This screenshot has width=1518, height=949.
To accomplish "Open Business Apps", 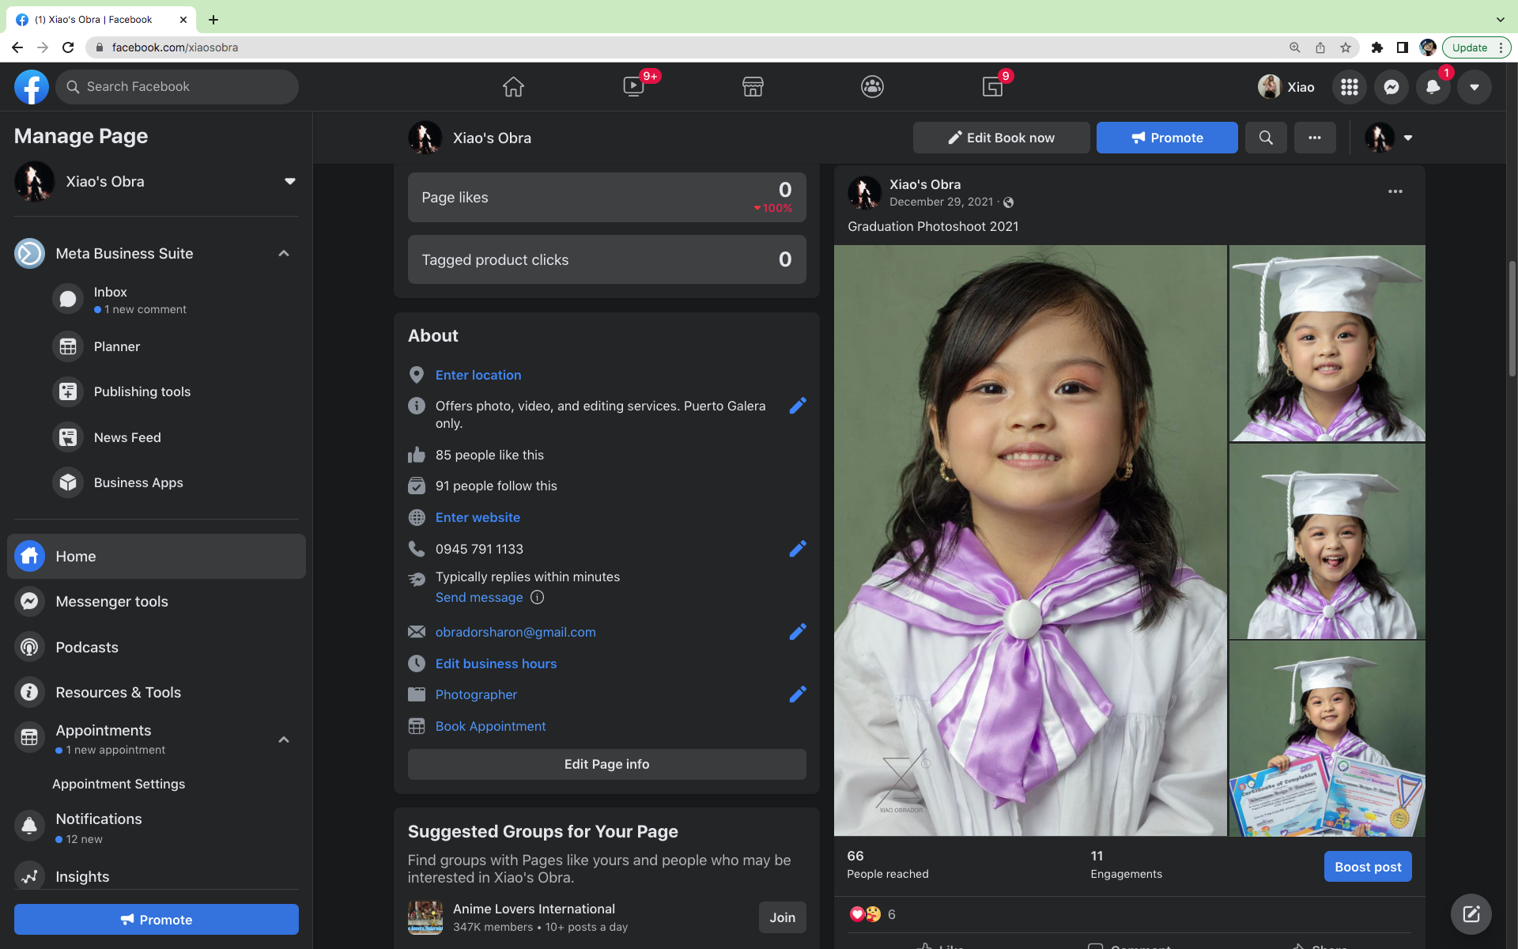I will (174, 482).
